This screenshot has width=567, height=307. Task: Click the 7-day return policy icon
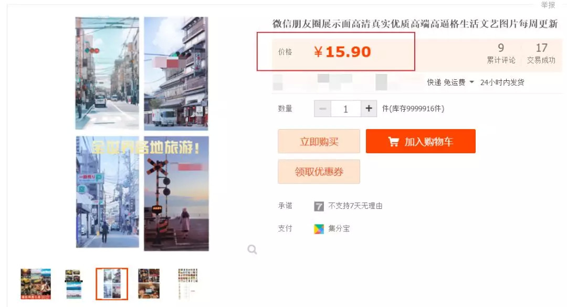tap(319, 206)
